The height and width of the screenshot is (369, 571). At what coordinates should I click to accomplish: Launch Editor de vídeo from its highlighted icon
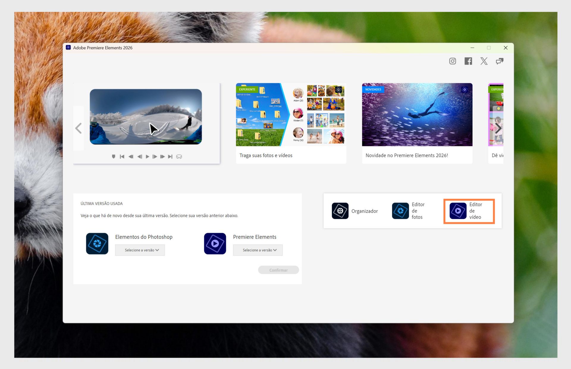[458, 210]
